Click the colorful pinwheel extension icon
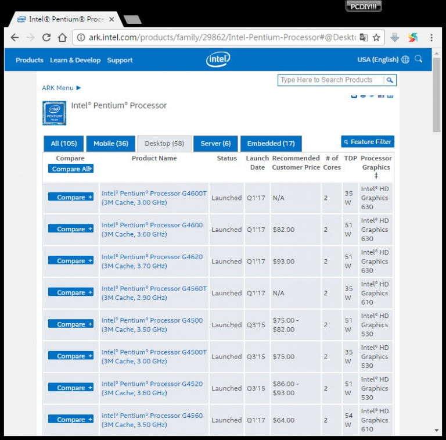446x440 pixels. tap(413, 37)
